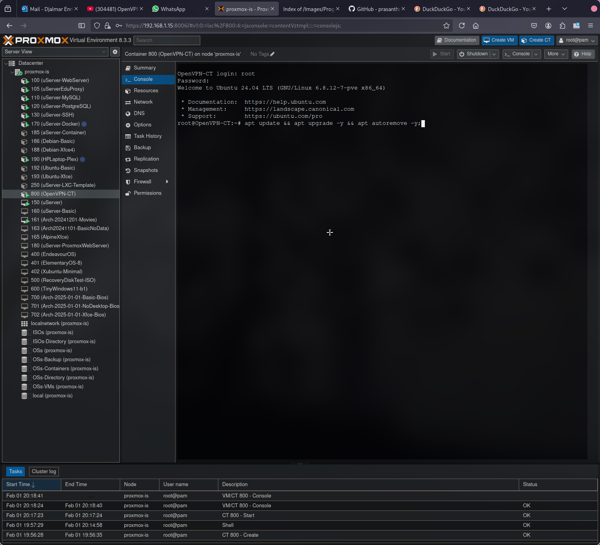Click the Create CT button
Image resolution: width=600 pixels, height=545 pixels.
[536, 40]
